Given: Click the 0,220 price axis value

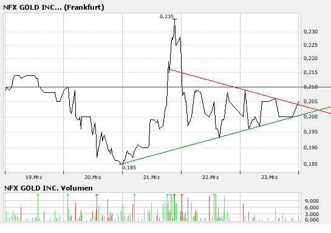Looking at the screenshot, I should (310, 58).
